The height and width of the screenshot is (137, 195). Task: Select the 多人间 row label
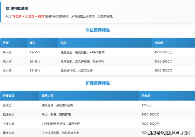pyautogui.click(x=7, y=71)
